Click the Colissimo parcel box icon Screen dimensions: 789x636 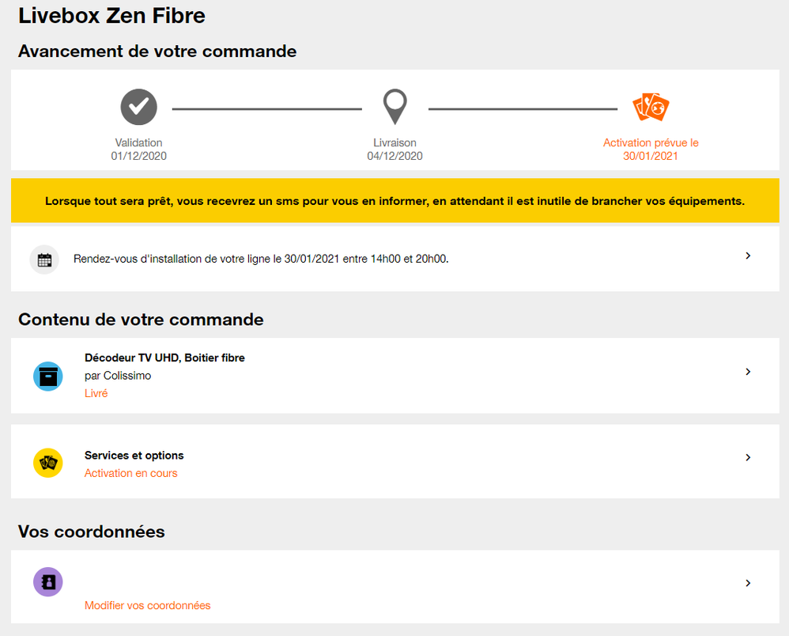pyautogui.click(x=47, y=376)
